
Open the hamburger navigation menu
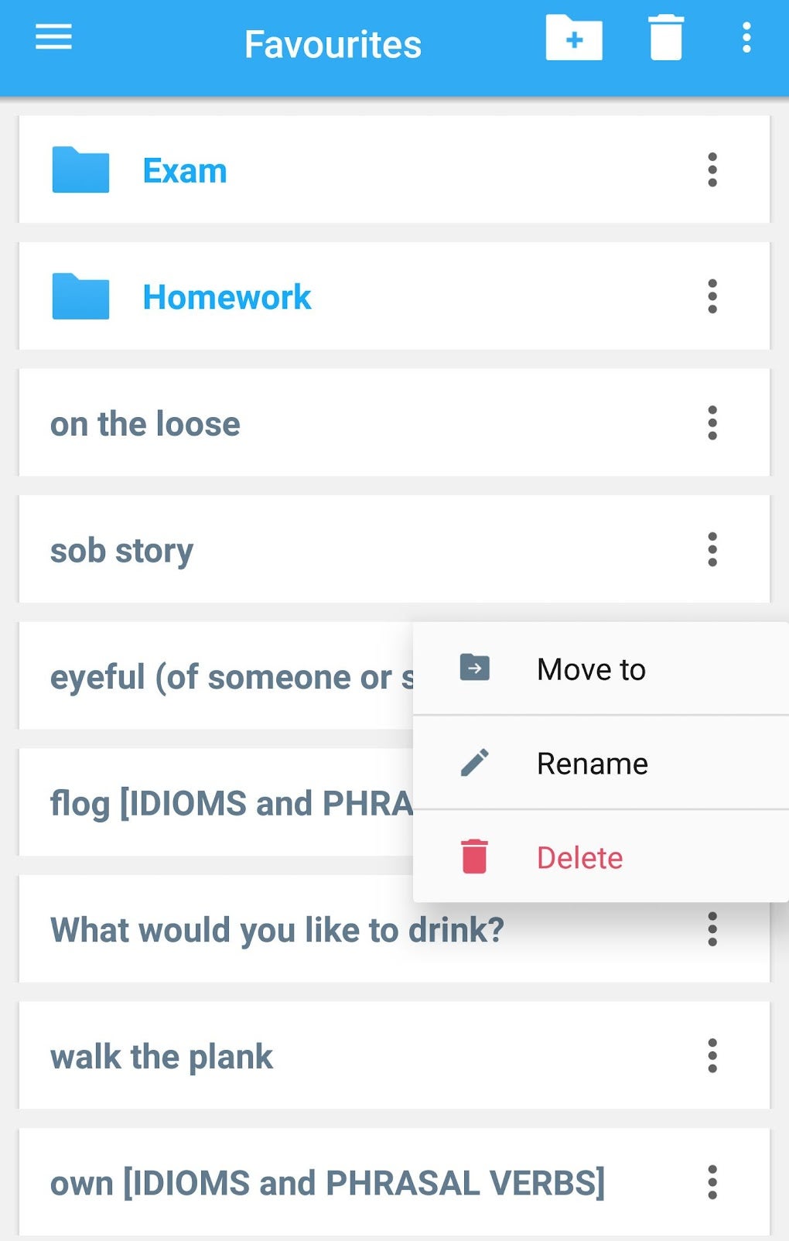(x=53, y=37)
